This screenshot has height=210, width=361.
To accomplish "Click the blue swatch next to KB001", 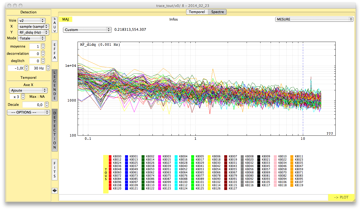I will [127, 156].
